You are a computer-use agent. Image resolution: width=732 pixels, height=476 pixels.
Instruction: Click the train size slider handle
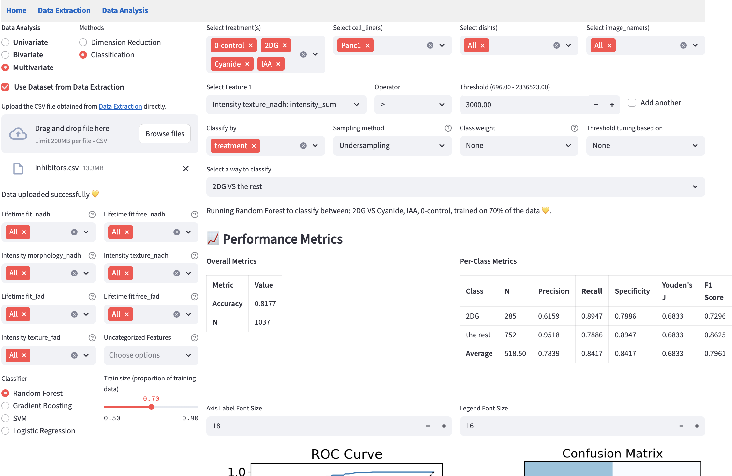(x=151, y=407)
